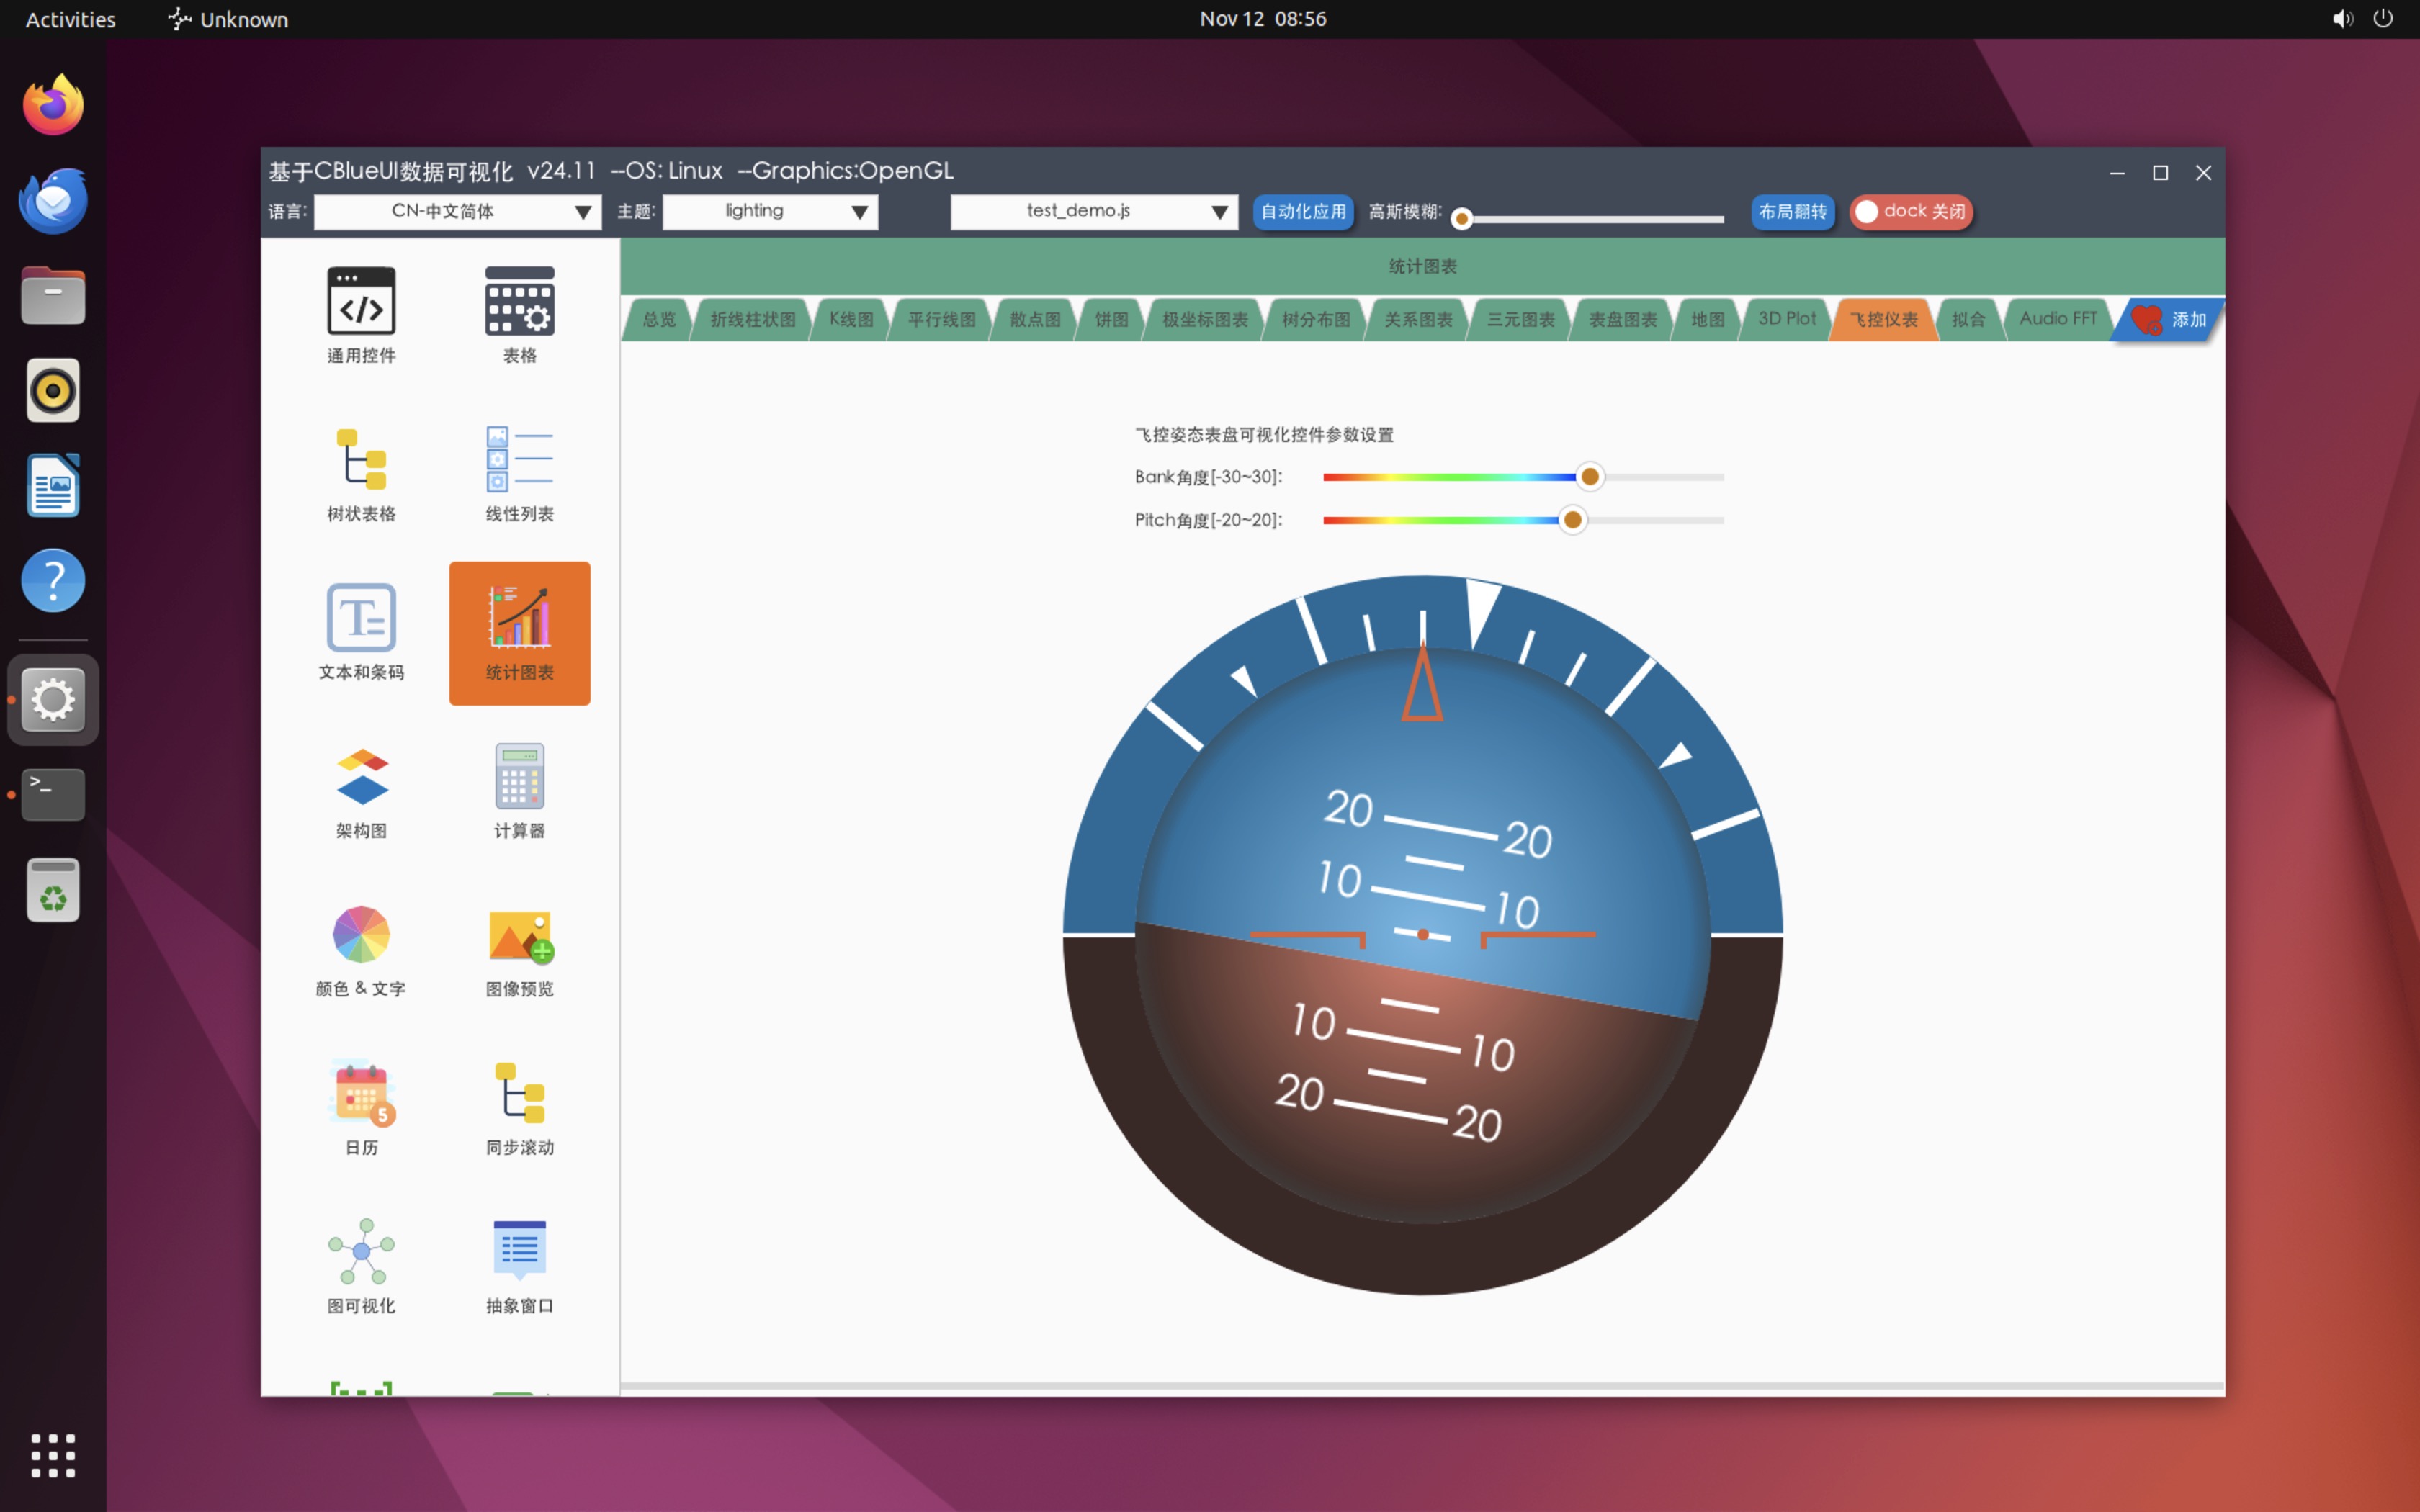Screen dimensions: 2420x1512
Task: Open the Terminal from the dock
Action: (x=53, y=794)
